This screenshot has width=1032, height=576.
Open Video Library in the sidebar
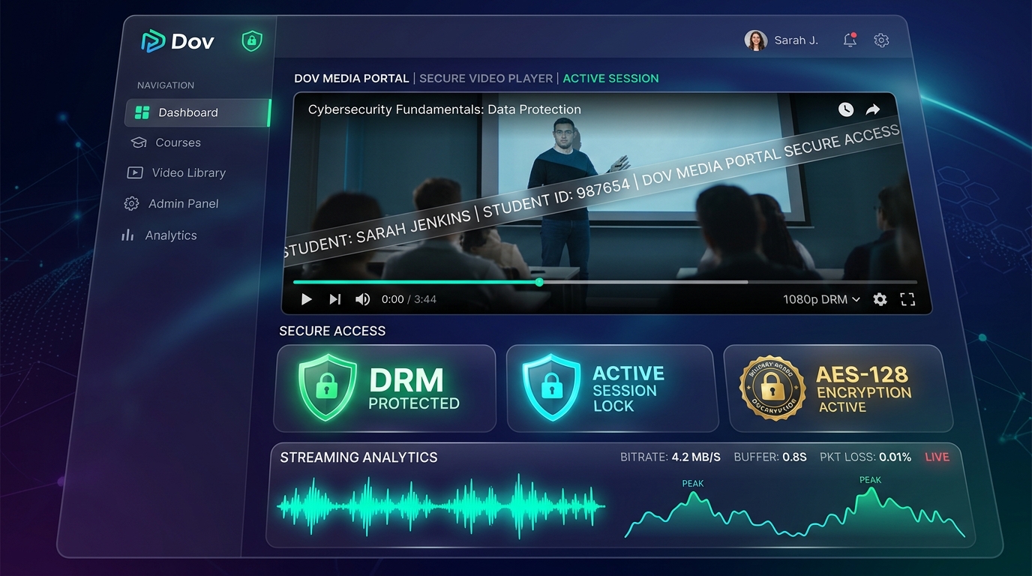point(176,172)
